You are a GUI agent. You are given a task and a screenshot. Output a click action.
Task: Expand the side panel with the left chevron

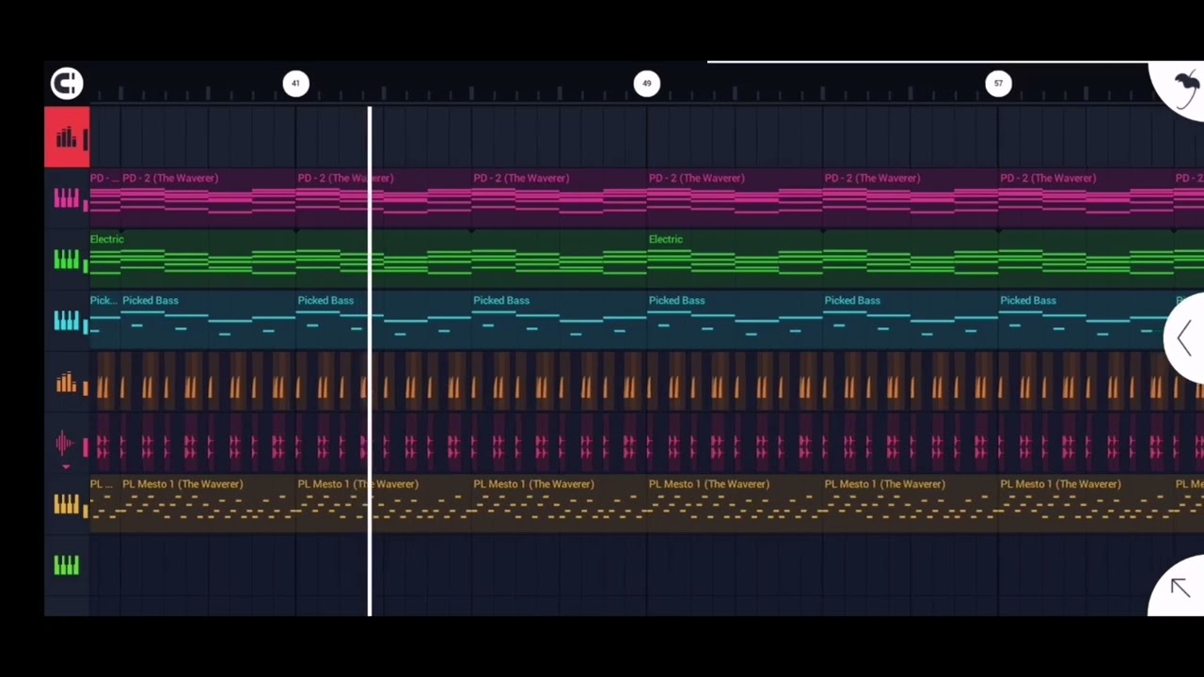coord(1184,338)
